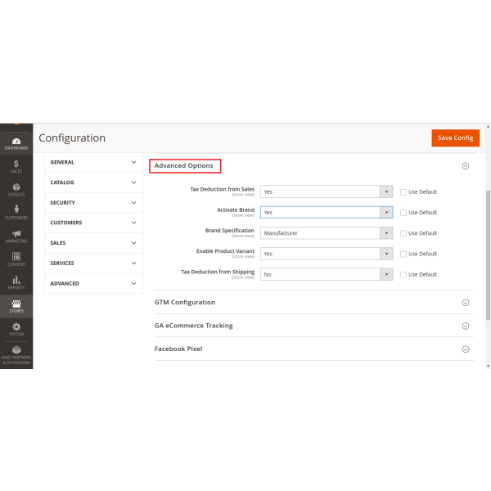This screenshot has height=491, width=491.
Task: Open the Reports sidebar icon
Action: (16, 282)
